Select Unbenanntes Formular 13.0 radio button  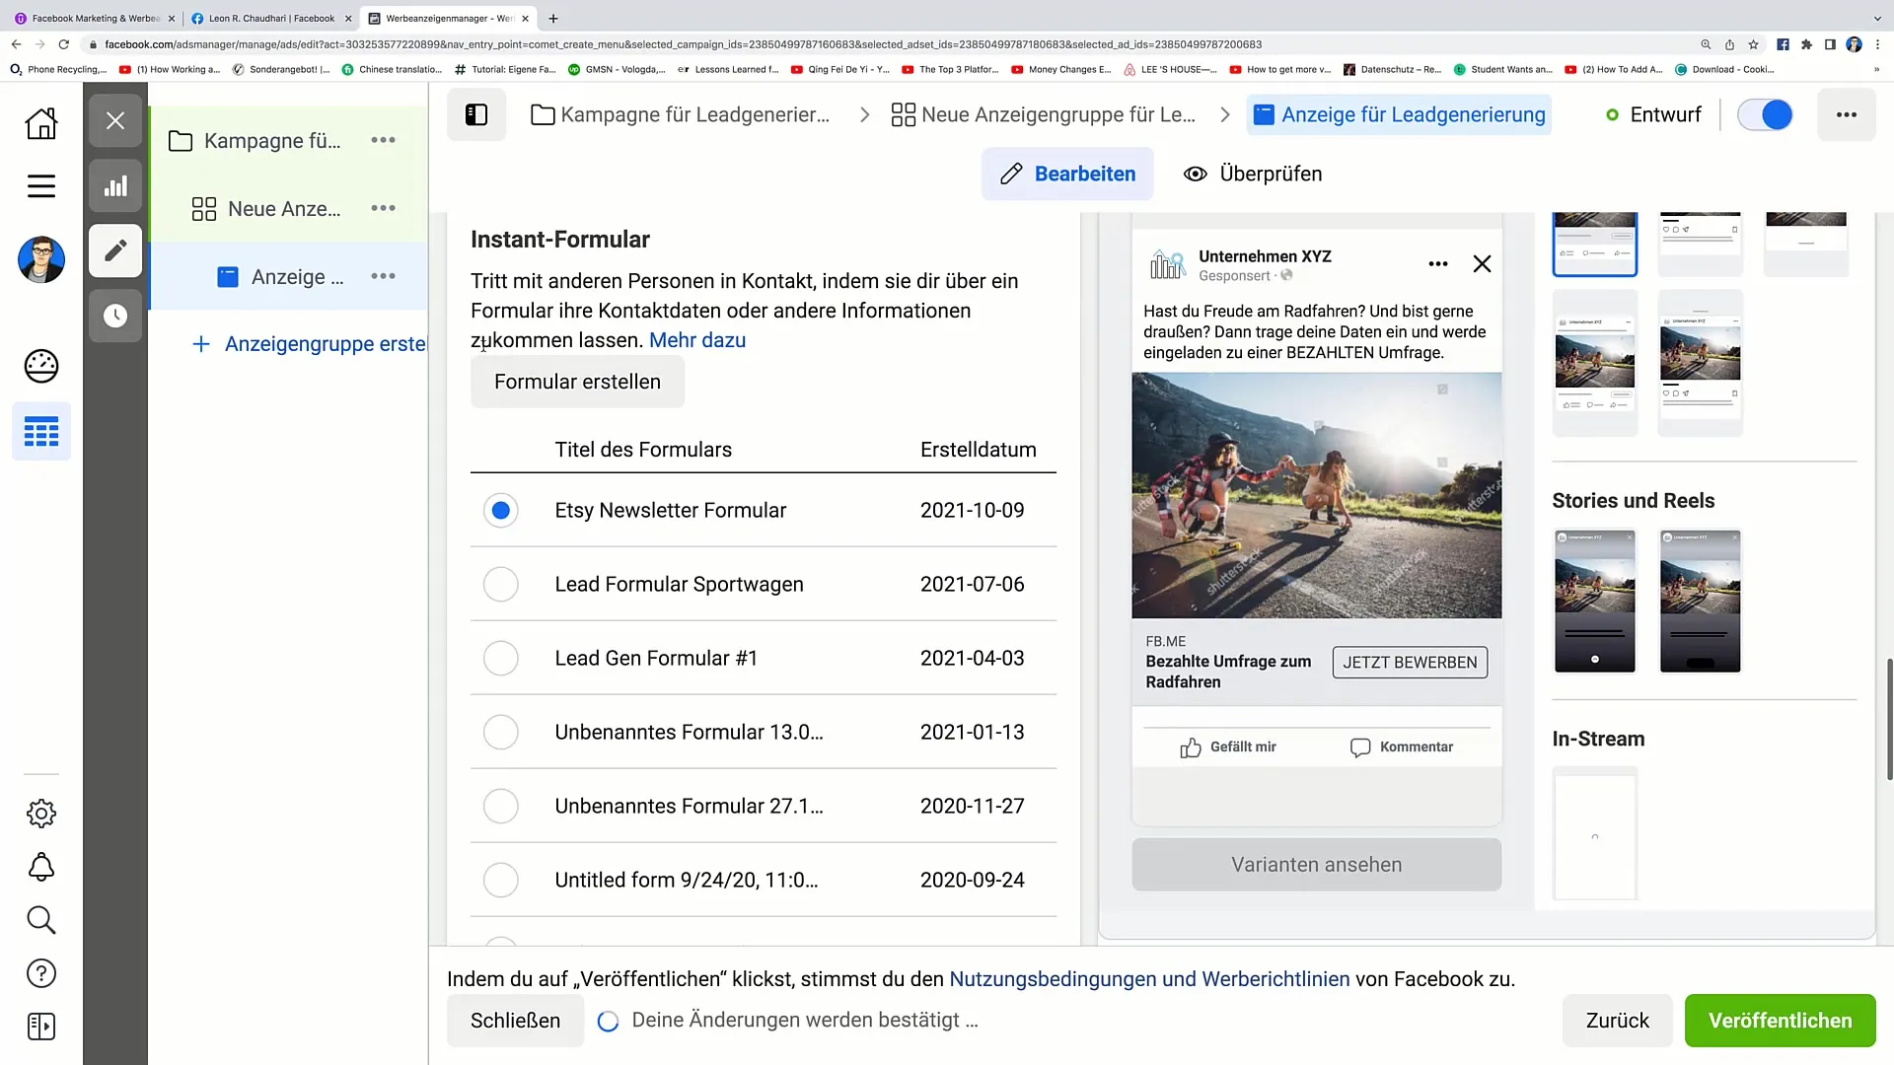[501, 732]
